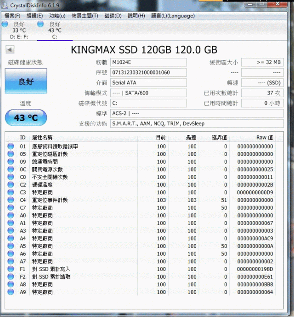The width and height of the screenshot is (294, 317).
Task: Click the status orb for attribute 09
Action: [11, 161]
